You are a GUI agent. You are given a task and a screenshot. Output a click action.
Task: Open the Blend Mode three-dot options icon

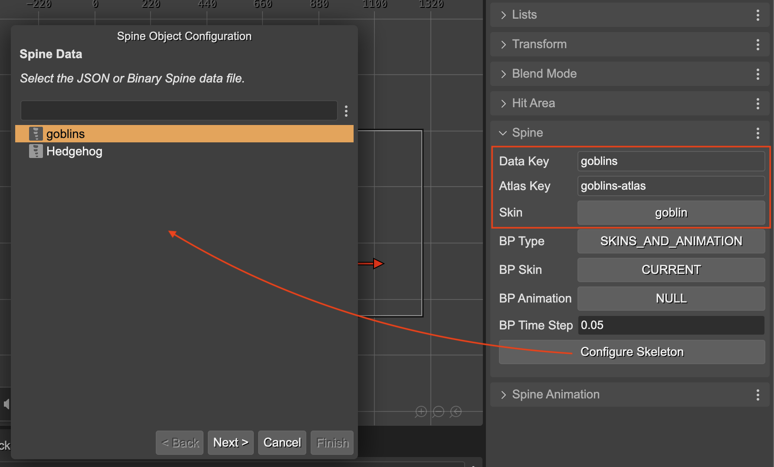click(758, 74)
